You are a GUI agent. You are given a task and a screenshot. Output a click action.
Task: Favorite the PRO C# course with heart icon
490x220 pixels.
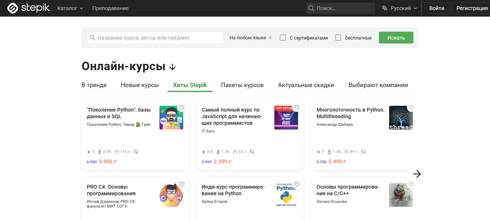(x=182, y=184)
